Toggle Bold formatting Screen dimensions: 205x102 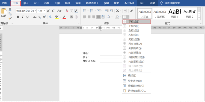(18, 17)
